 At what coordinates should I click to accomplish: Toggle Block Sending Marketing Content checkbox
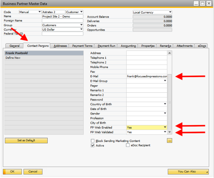(93, 141)
